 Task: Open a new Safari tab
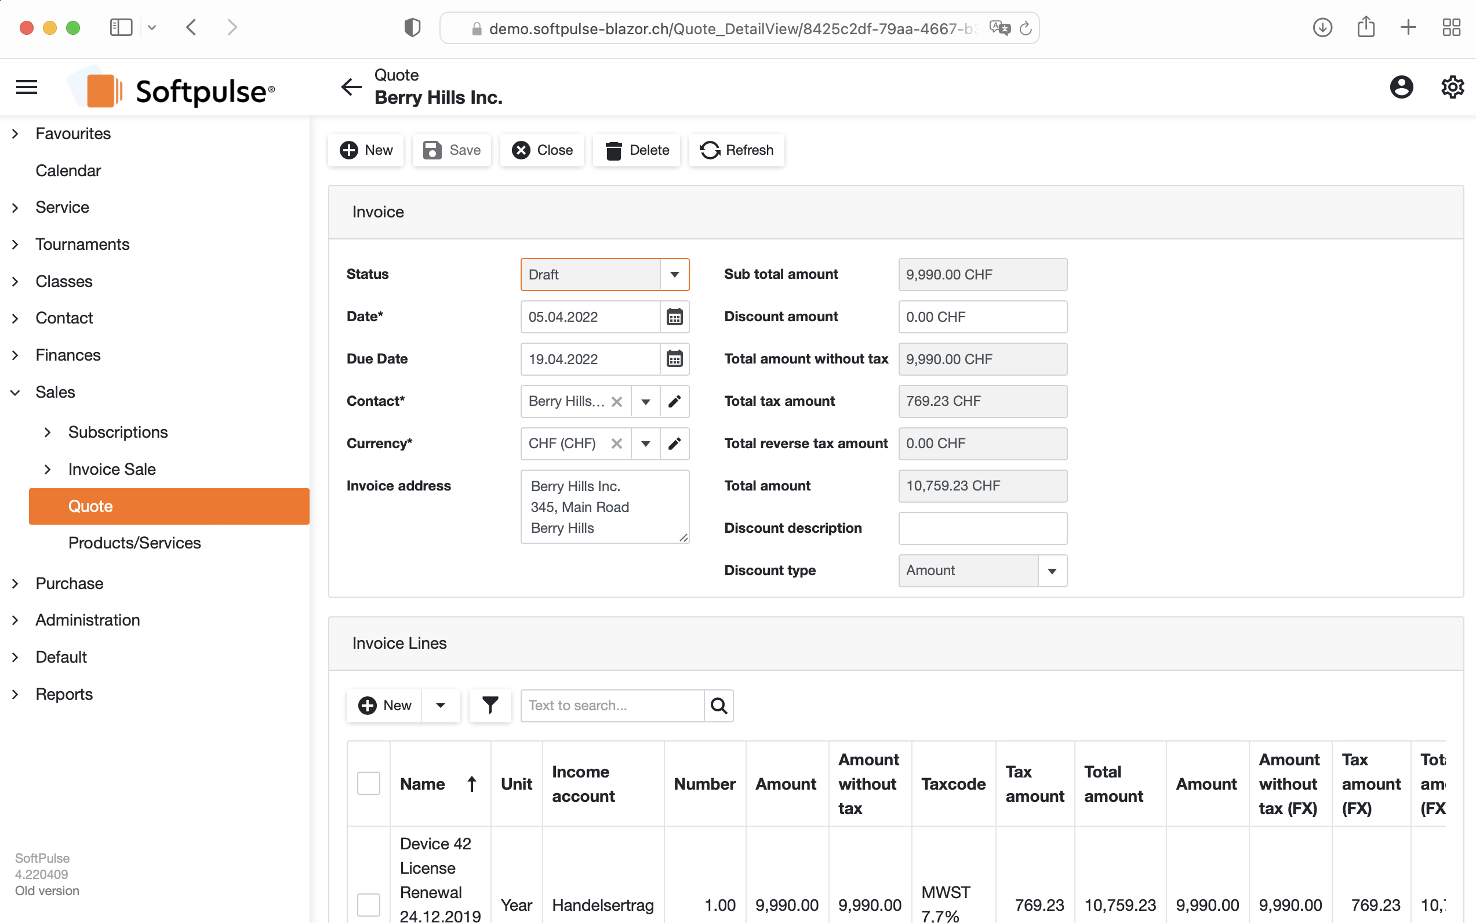pos(1408,27)
